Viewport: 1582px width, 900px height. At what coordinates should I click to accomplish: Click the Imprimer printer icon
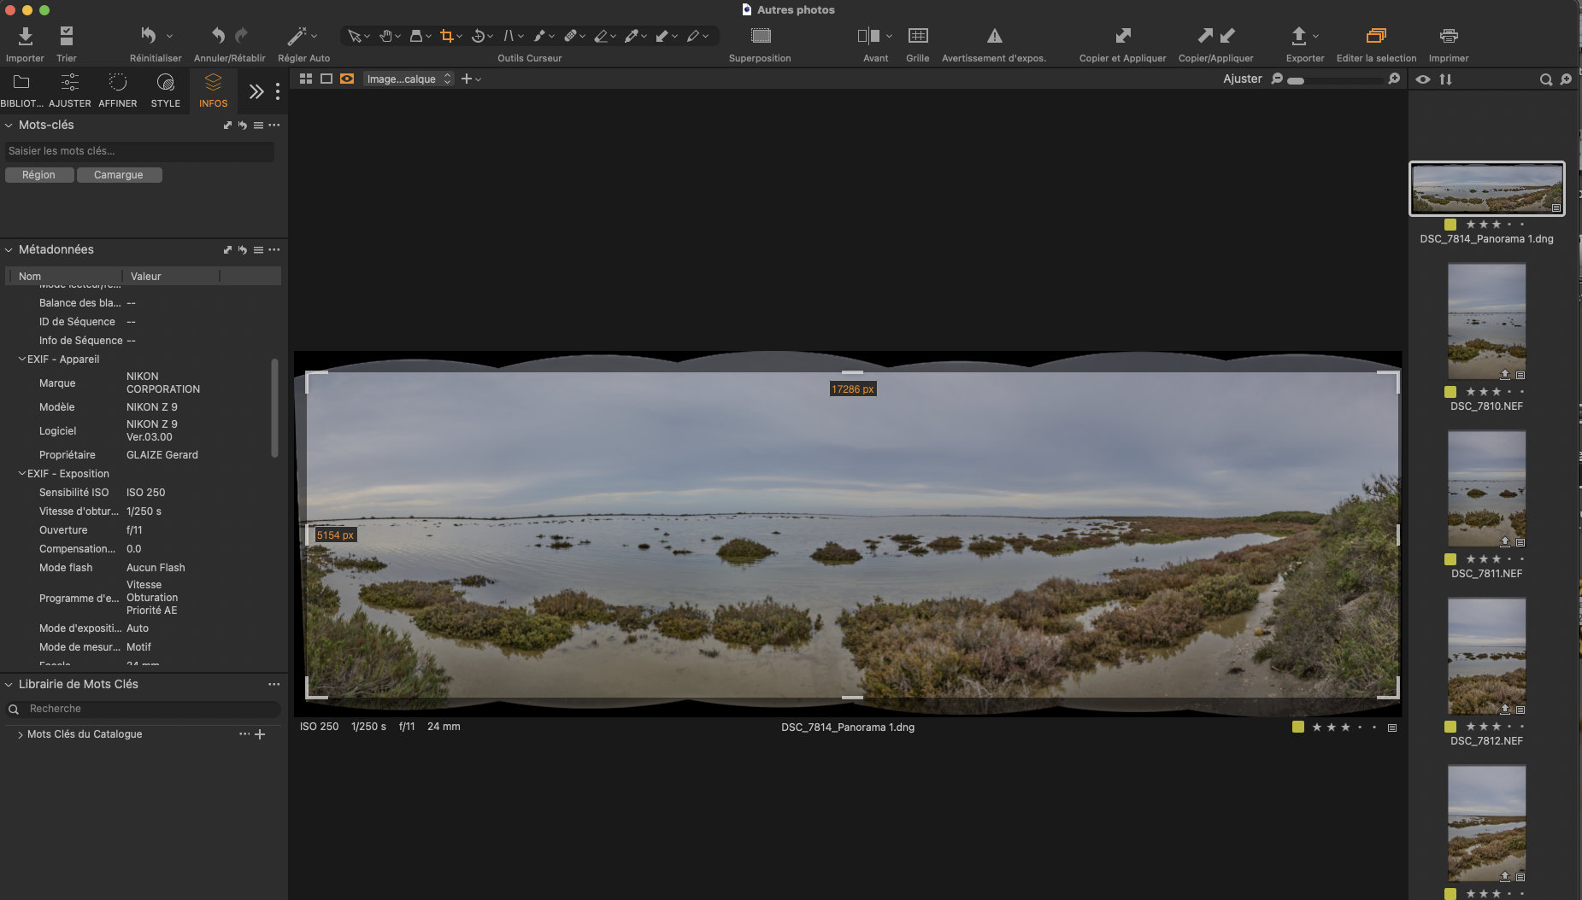pyautogui.click(x=1449, y=36)
